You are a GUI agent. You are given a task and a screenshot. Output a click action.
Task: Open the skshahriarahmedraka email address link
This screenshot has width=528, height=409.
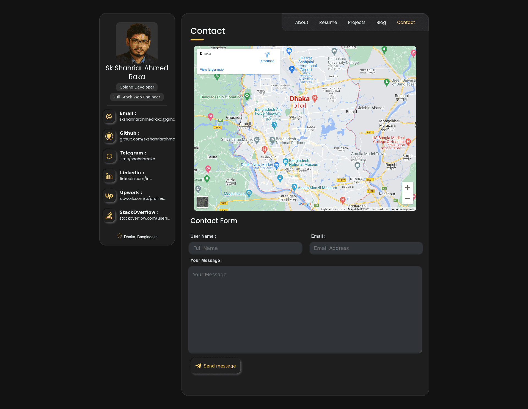pos(147,119)
